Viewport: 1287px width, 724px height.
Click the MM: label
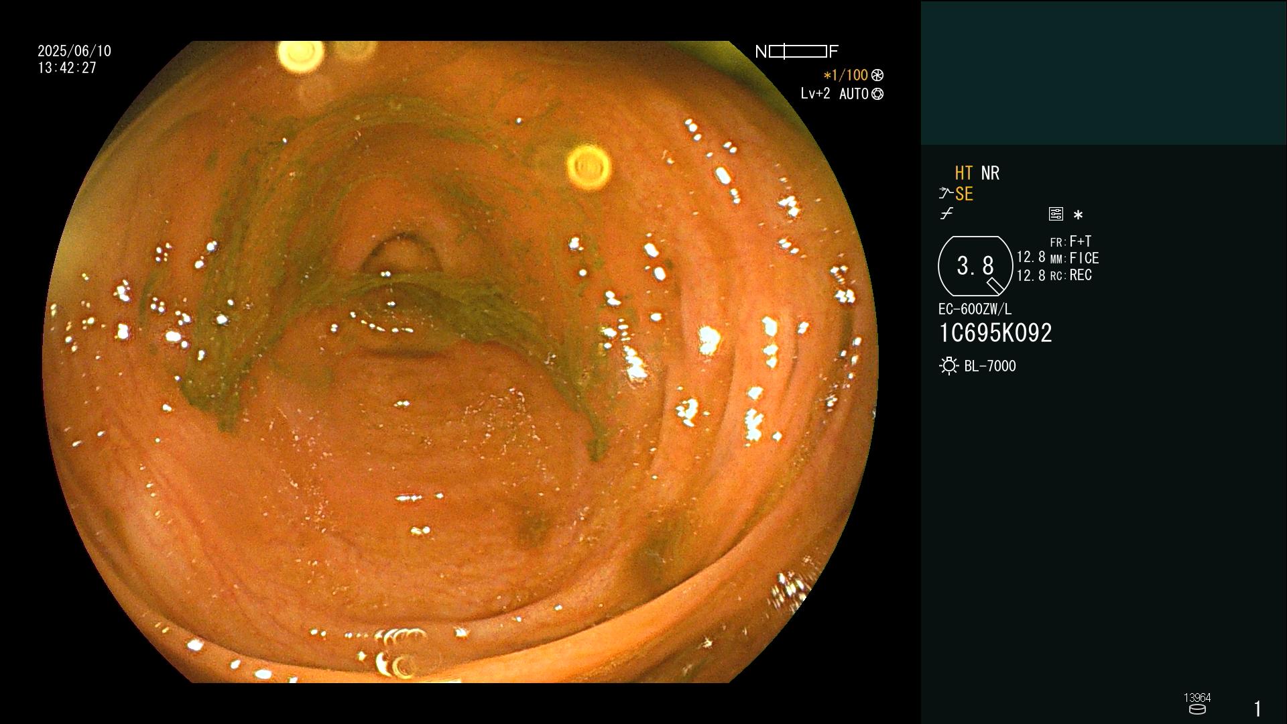point(1058,259)
